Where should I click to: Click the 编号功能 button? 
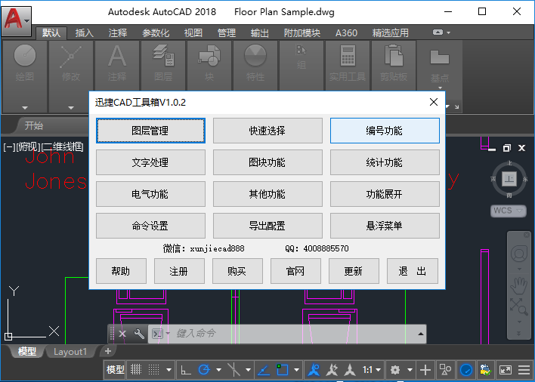385,131
